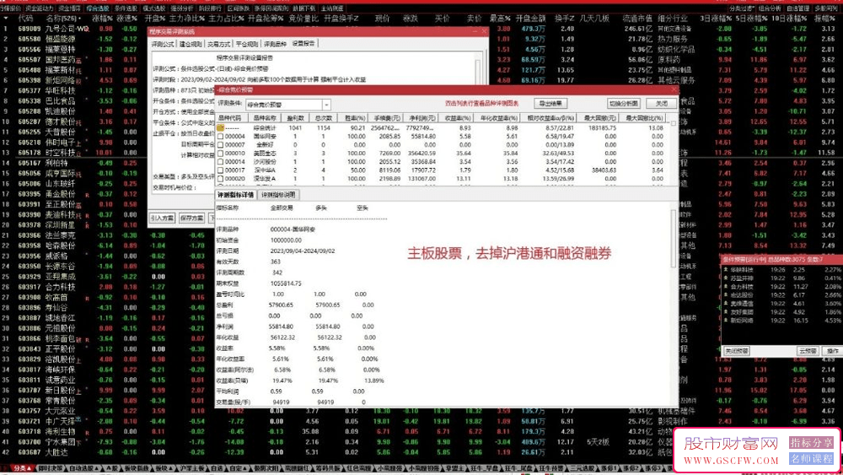Click the 云预警 button in alert panel
843x475 pixels.
808,351
